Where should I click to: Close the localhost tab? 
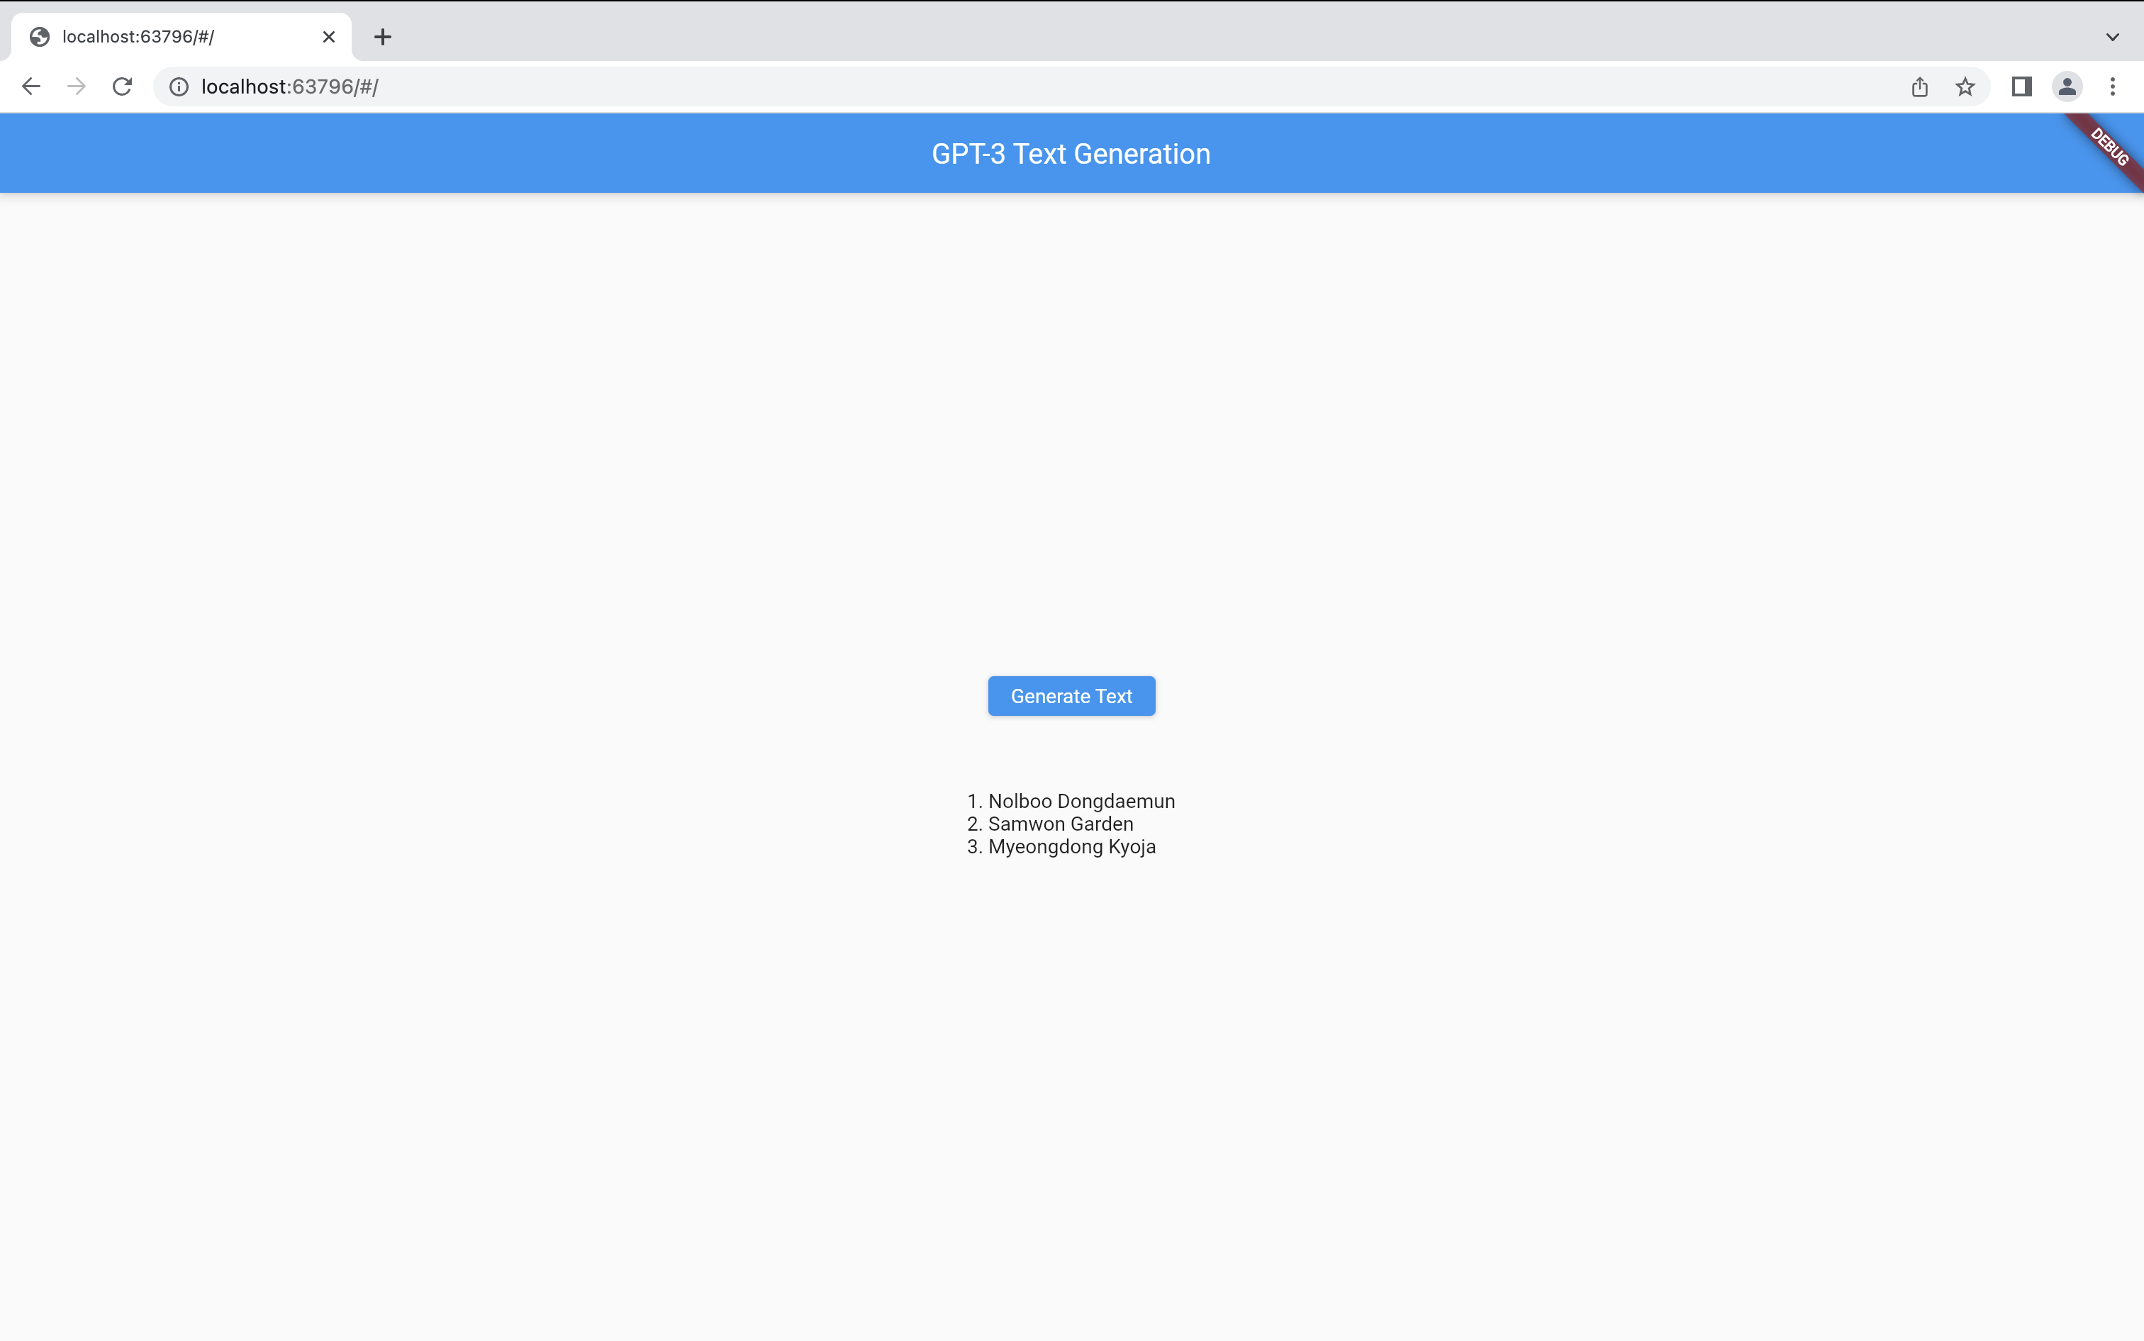tap(328, 38)
